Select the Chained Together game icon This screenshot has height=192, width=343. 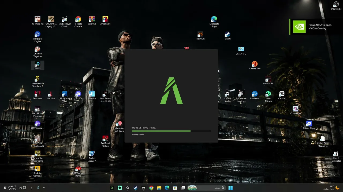[x=38, y=52]
